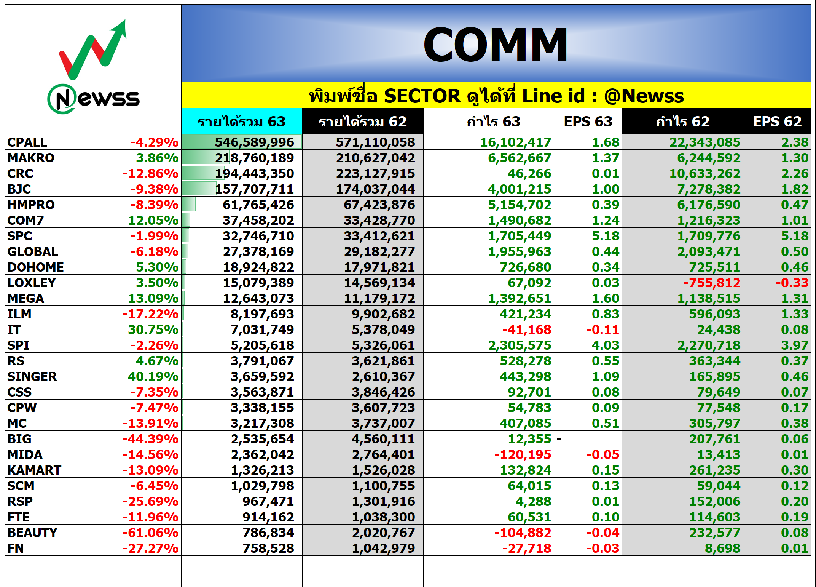Click CSS revenue cell 3,563,871
816x587 pixels.
(x=242, y=392)
